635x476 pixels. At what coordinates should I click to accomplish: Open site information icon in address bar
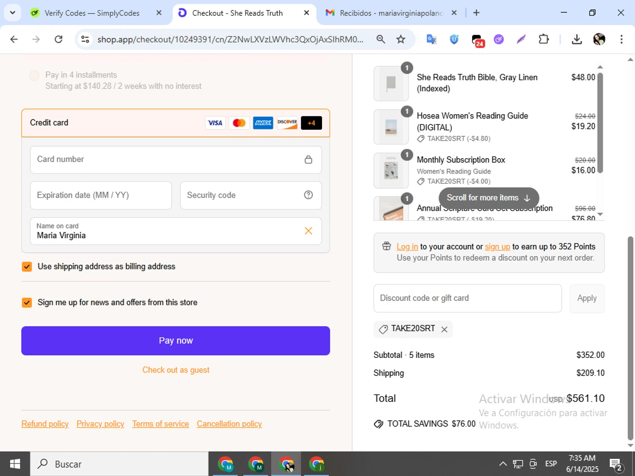[x=85, y=39]
